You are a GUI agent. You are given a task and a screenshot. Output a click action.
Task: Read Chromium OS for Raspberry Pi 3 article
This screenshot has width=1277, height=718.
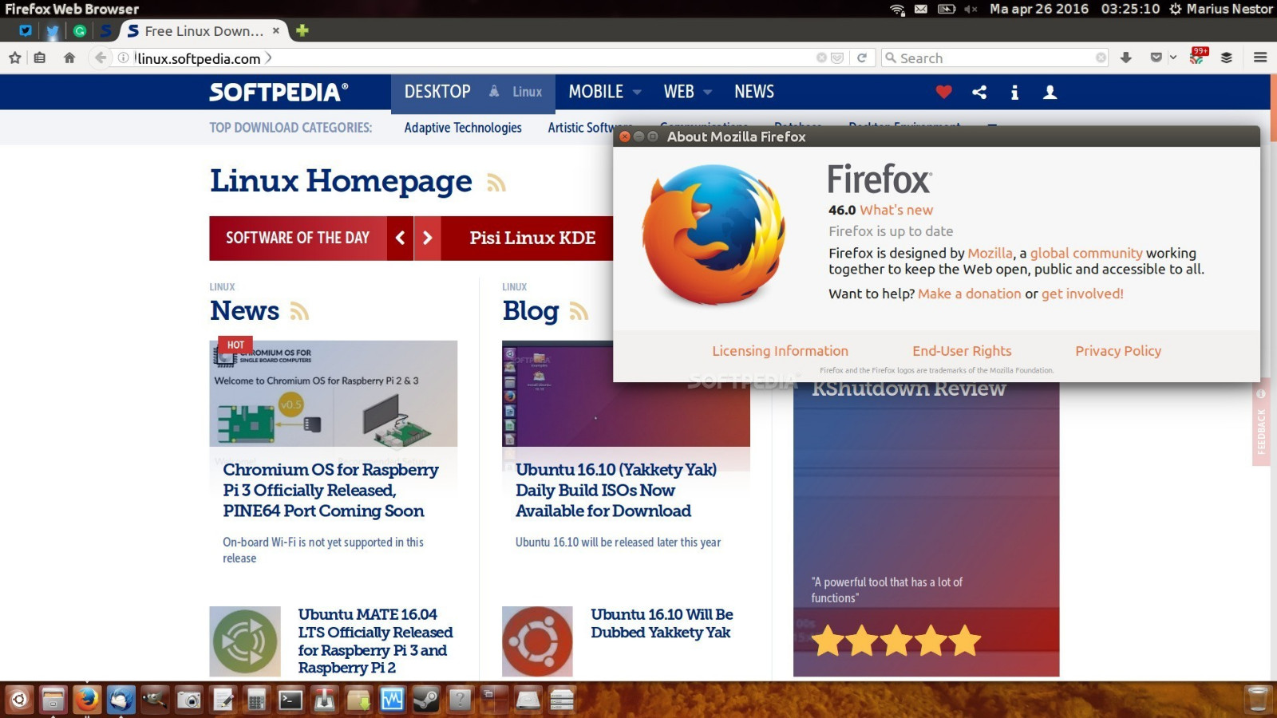point(330,490)
